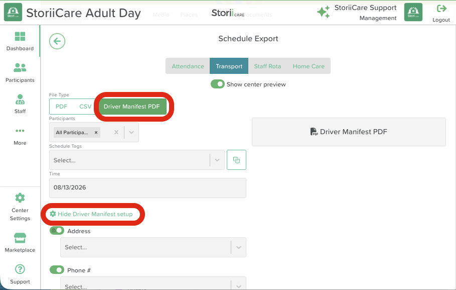Clear all selected participants
This screenshot has width=456, height=290.
(x=116, y=132)
